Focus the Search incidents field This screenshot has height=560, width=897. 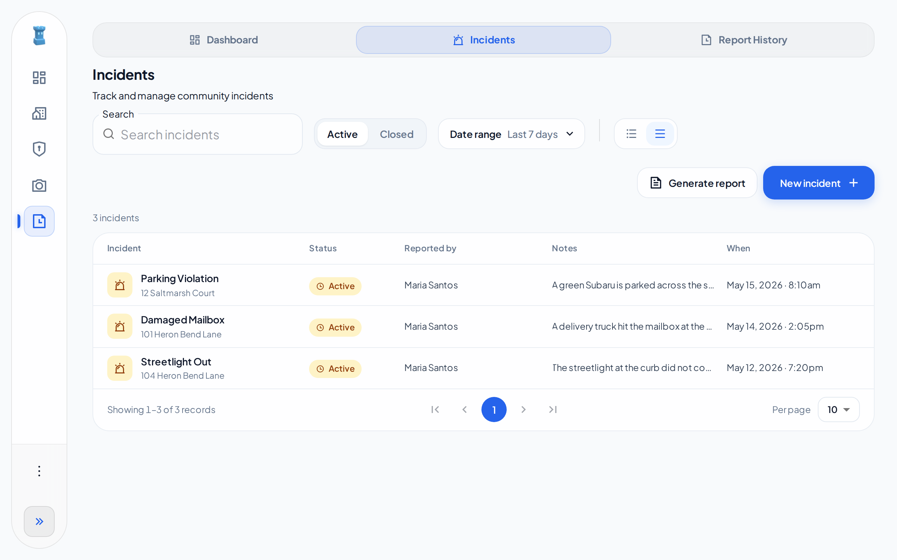pyautogui.click(x=198, y=134)
